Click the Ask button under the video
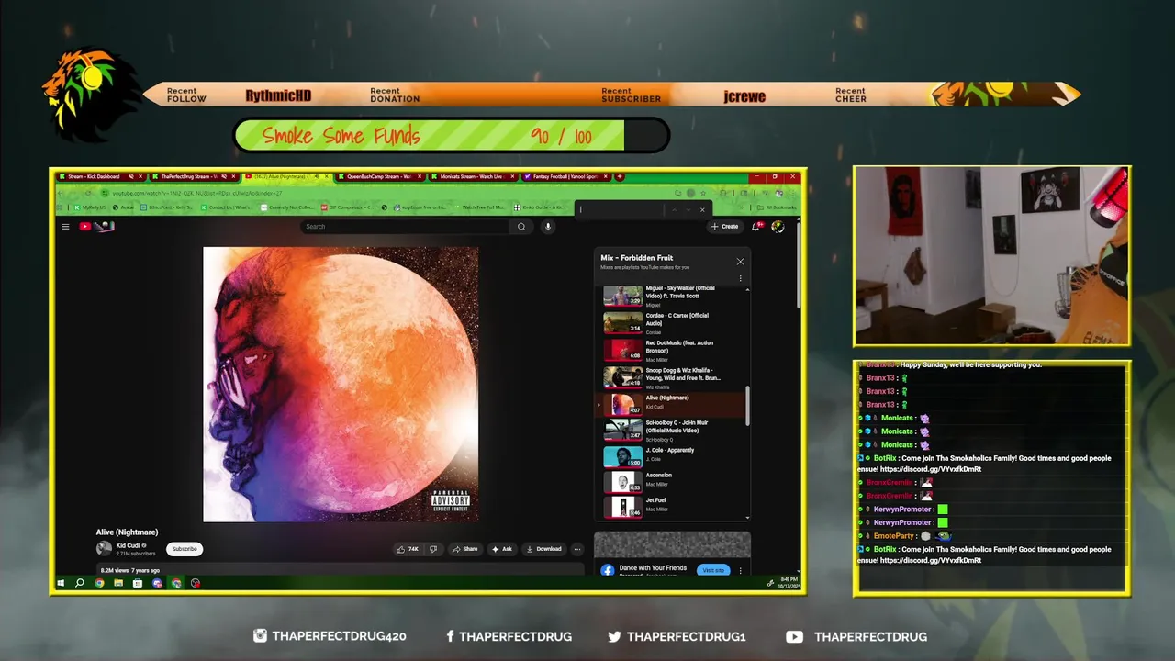 click(502, 549)
